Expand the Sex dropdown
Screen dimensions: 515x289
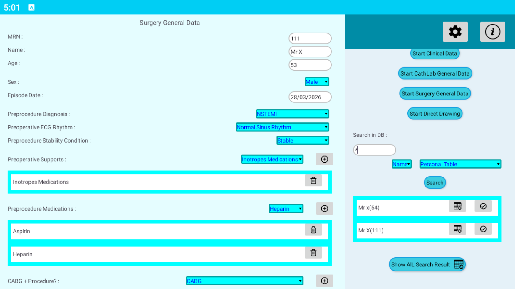pyautogui.click(x=317, y=82)
